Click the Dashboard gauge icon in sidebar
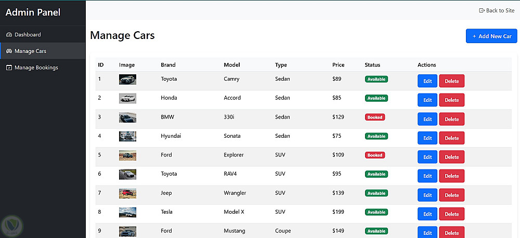 click(x=9, y=35)
